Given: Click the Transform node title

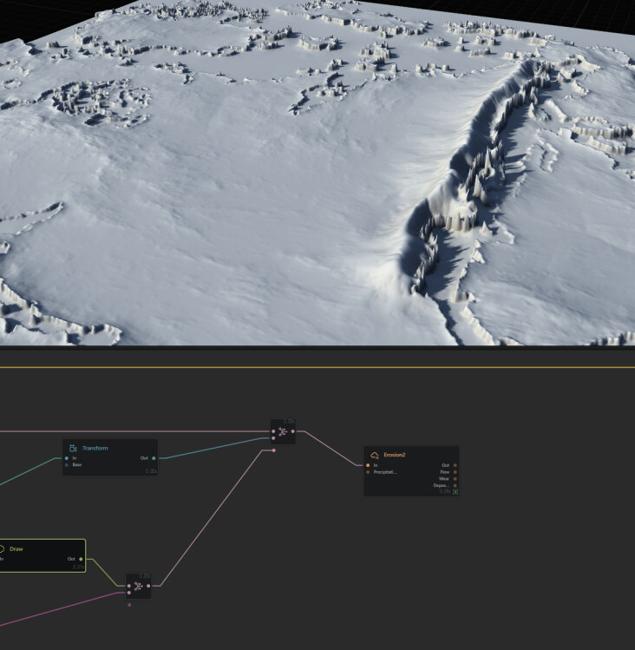Looking at the screenshot, I should click(x=95, y=448).
